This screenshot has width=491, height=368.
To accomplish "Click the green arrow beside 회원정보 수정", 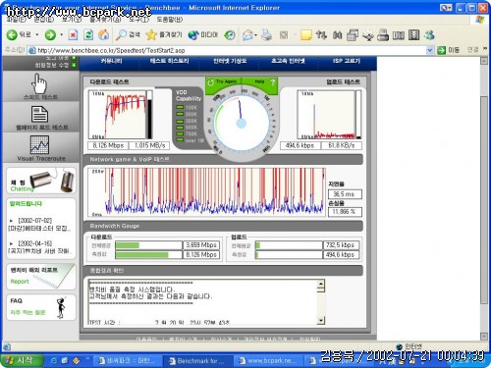I will [74, 65].
